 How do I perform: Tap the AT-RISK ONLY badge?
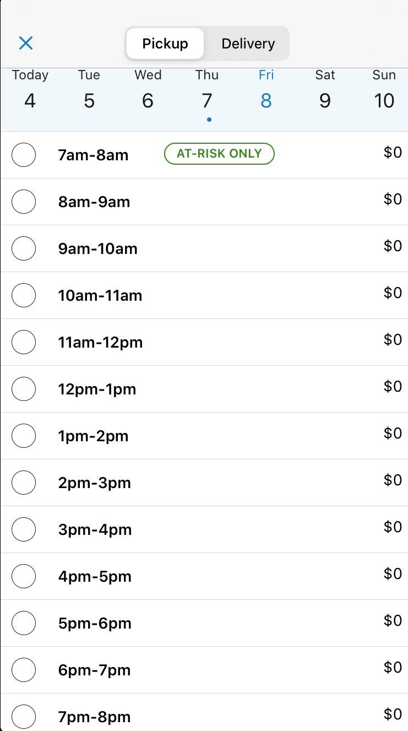tap(219, 154)
